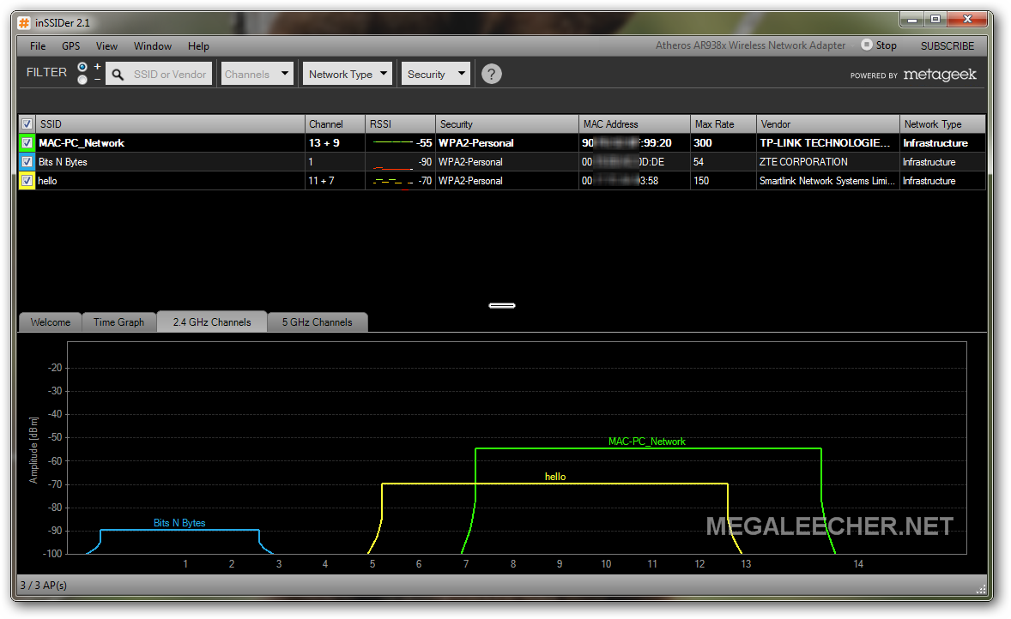Select the filter plus radio button
The image size is (1011, 619).
tap(82, 67)
